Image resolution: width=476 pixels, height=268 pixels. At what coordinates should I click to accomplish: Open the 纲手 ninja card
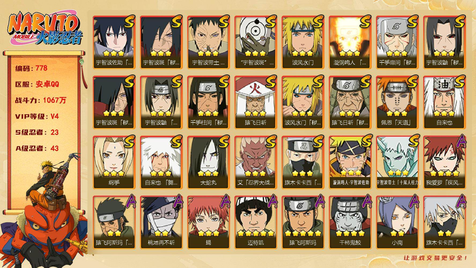coord(114,162)
